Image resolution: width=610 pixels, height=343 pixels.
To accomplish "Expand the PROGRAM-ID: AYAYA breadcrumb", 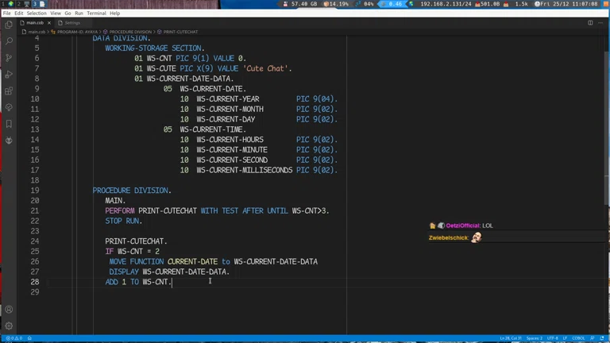I will 77,32.
